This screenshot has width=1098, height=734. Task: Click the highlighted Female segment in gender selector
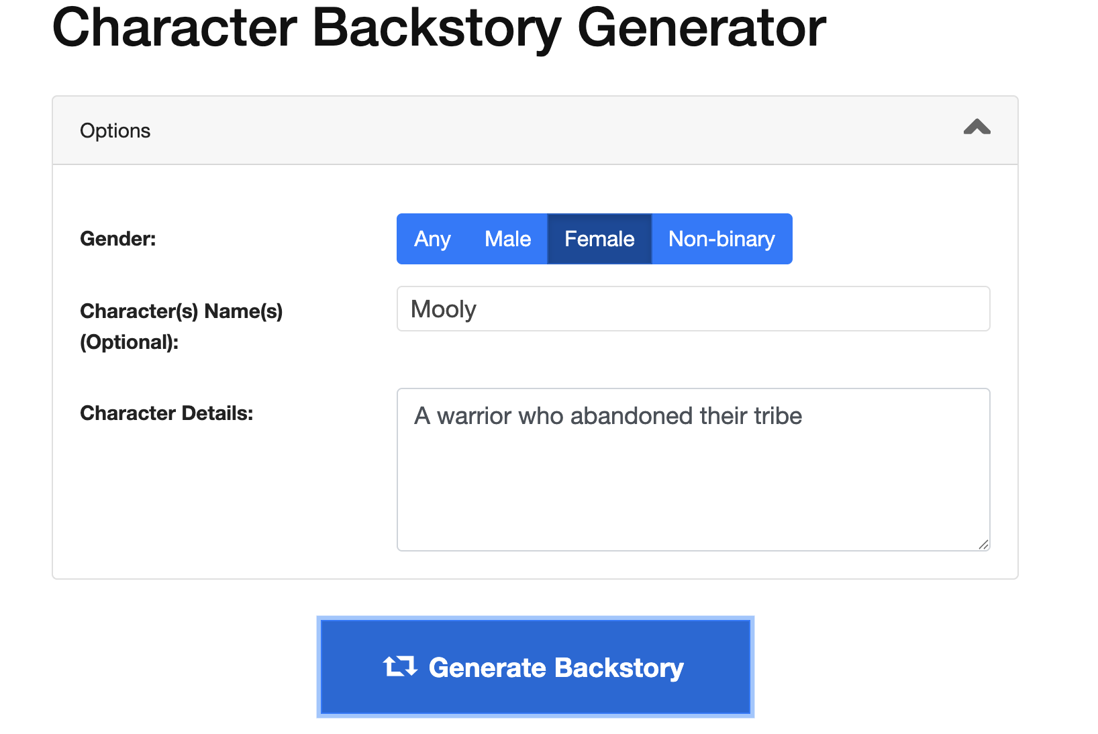click(599, 238)
